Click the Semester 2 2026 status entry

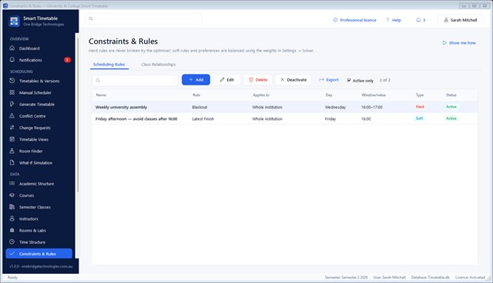(346, 278)
